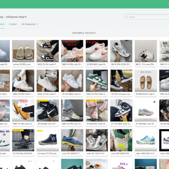Select the 38.99$ NIKE code-35 caption

72,94
